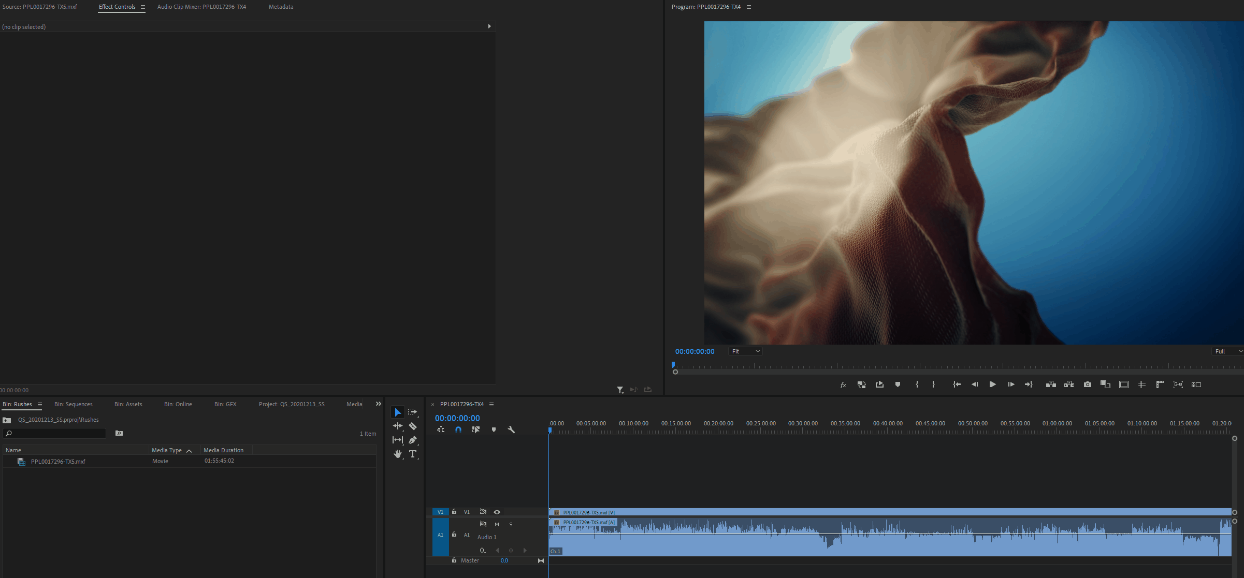Sort by Media Duration column header
Image resolution: width=1244 pixels, height=578 pixels.
[x=223, y=450]
